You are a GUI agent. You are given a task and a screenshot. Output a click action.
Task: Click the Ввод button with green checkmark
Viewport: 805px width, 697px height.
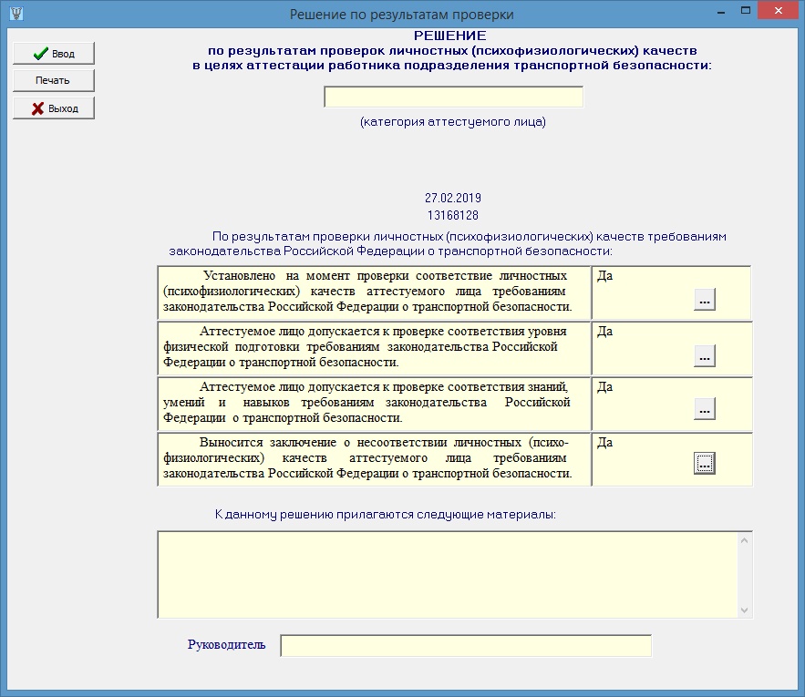(53, 54)
